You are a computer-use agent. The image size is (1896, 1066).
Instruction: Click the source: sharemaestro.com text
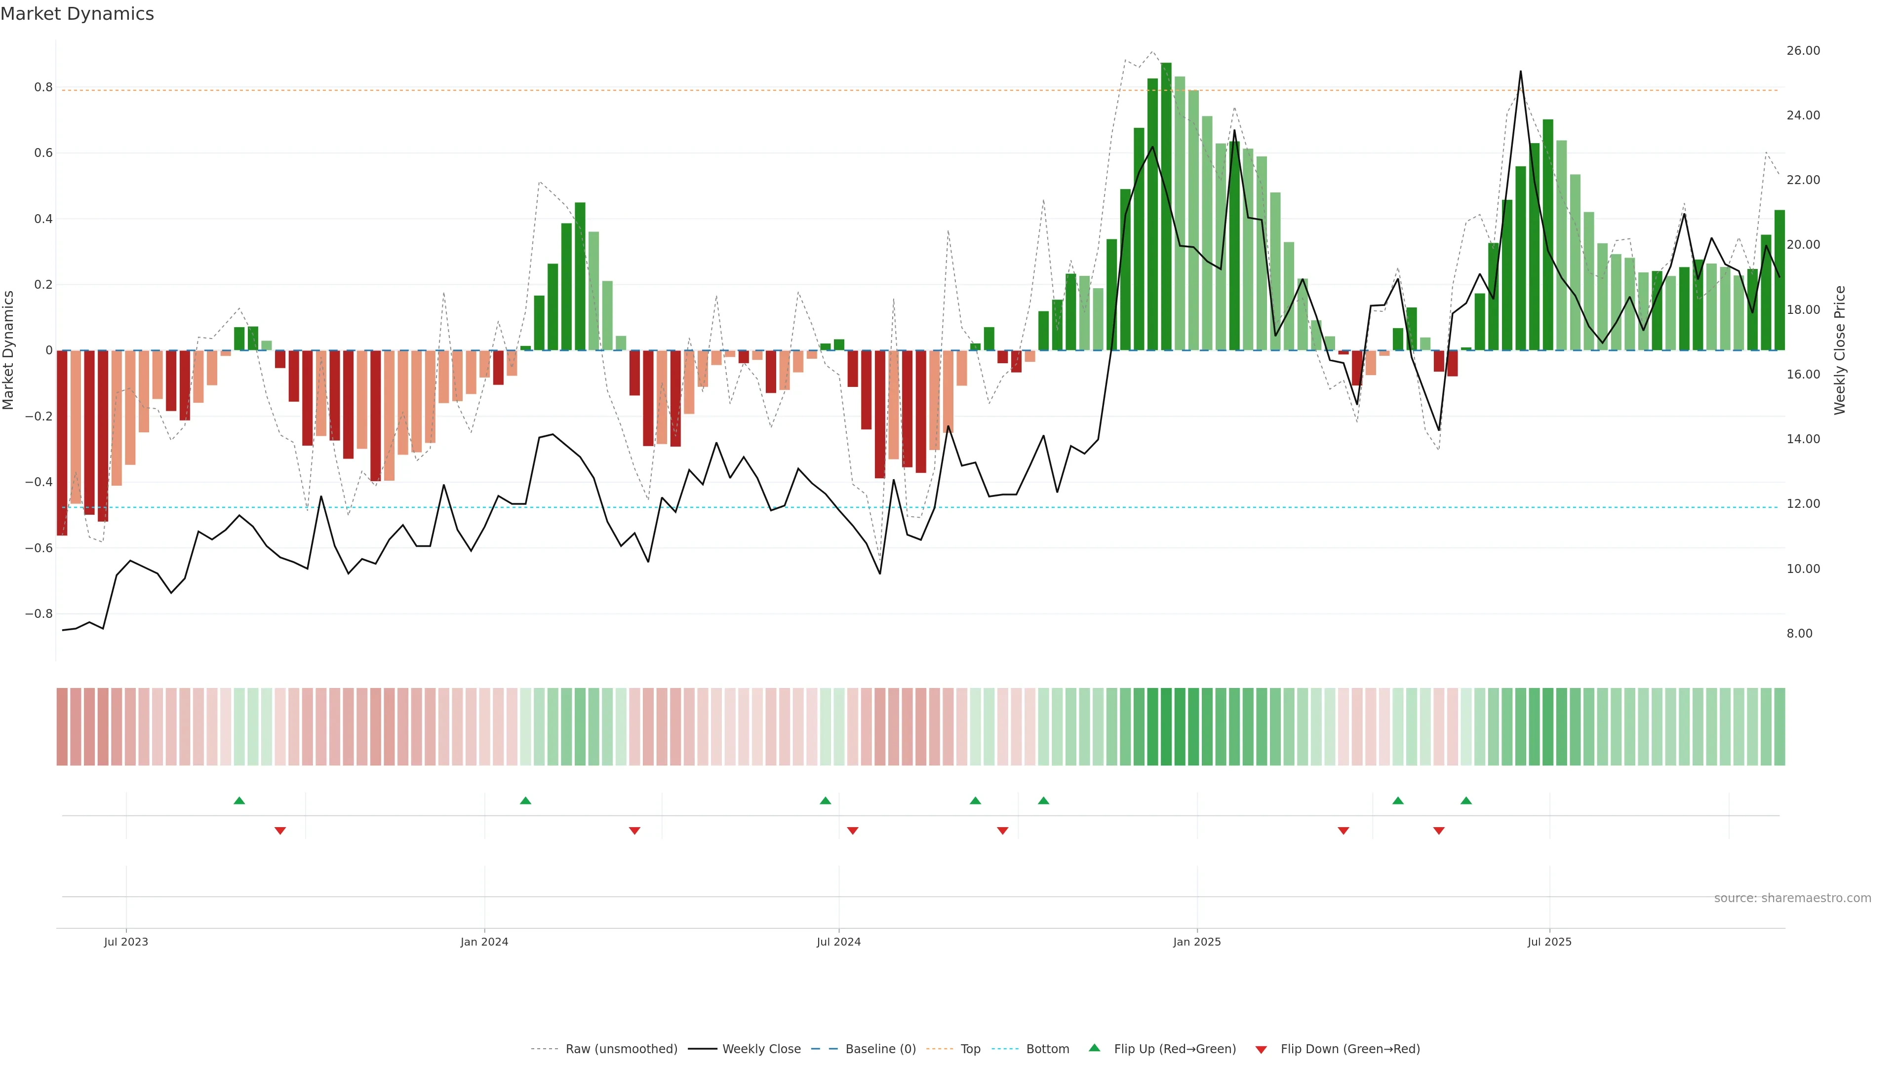[1792, 898]
